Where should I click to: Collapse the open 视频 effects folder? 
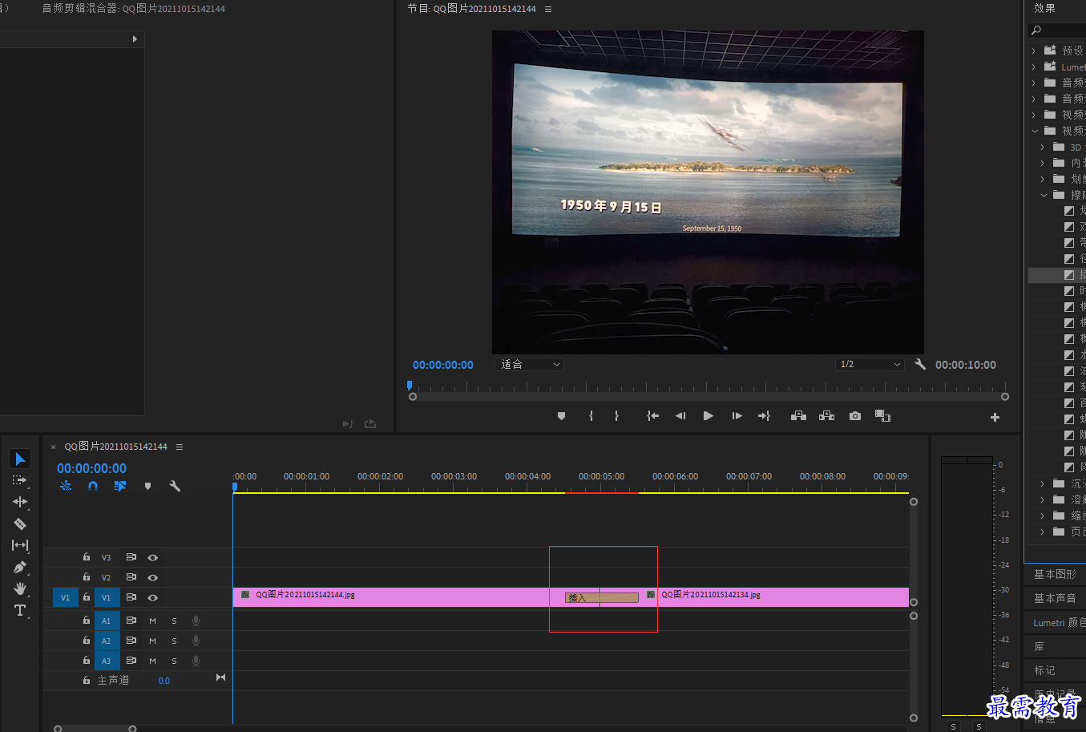(x=1035, y=131)
